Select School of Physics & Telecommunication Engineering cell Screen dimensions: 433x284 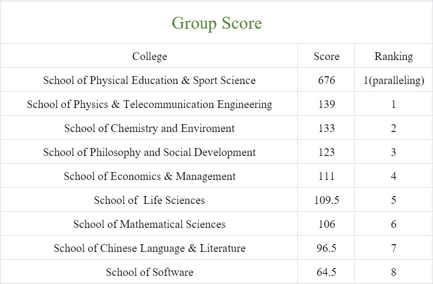149,104
